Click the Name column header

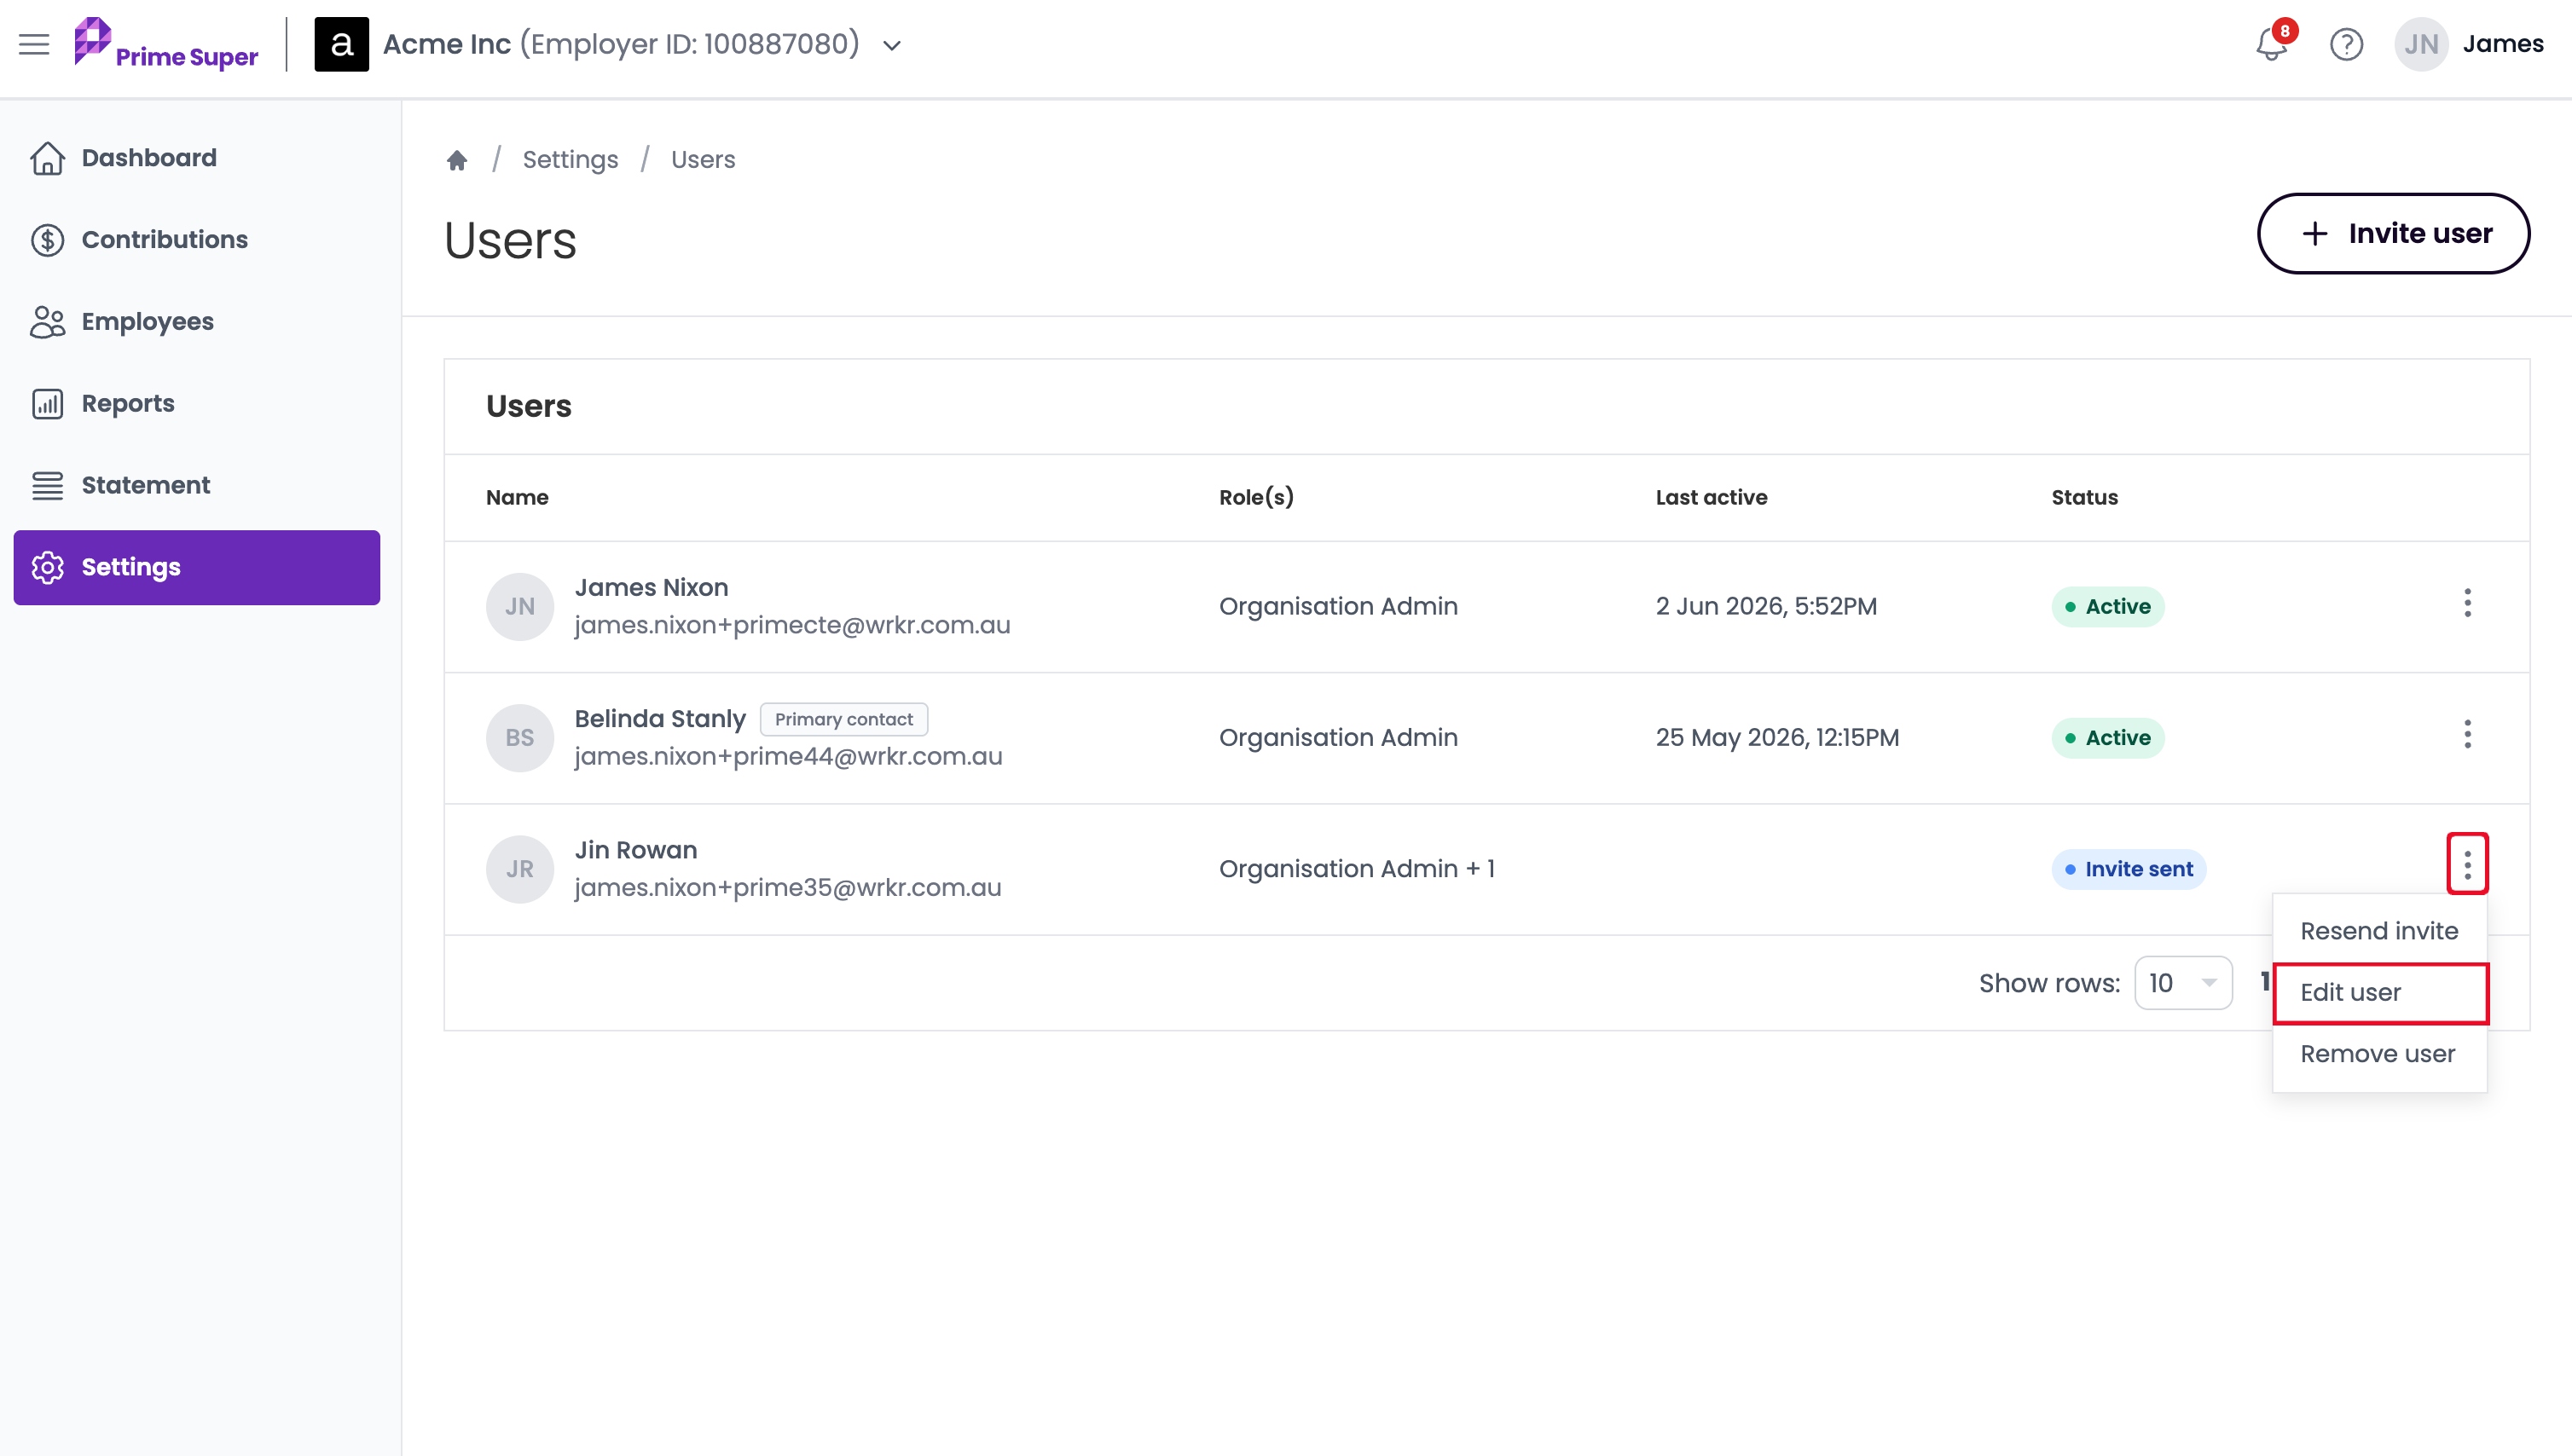coord(517,497)
